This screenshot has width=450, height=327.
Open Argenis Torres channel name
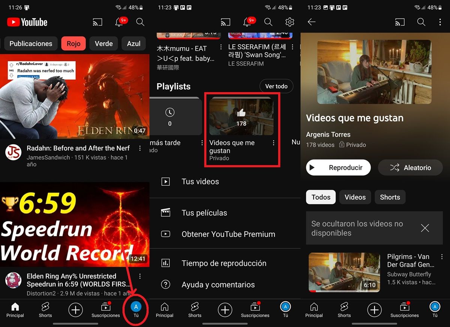point(328,134)
